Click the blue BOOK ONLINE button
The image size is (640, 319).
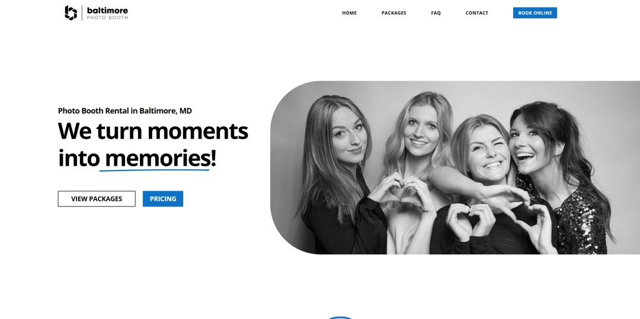point(535,12)
